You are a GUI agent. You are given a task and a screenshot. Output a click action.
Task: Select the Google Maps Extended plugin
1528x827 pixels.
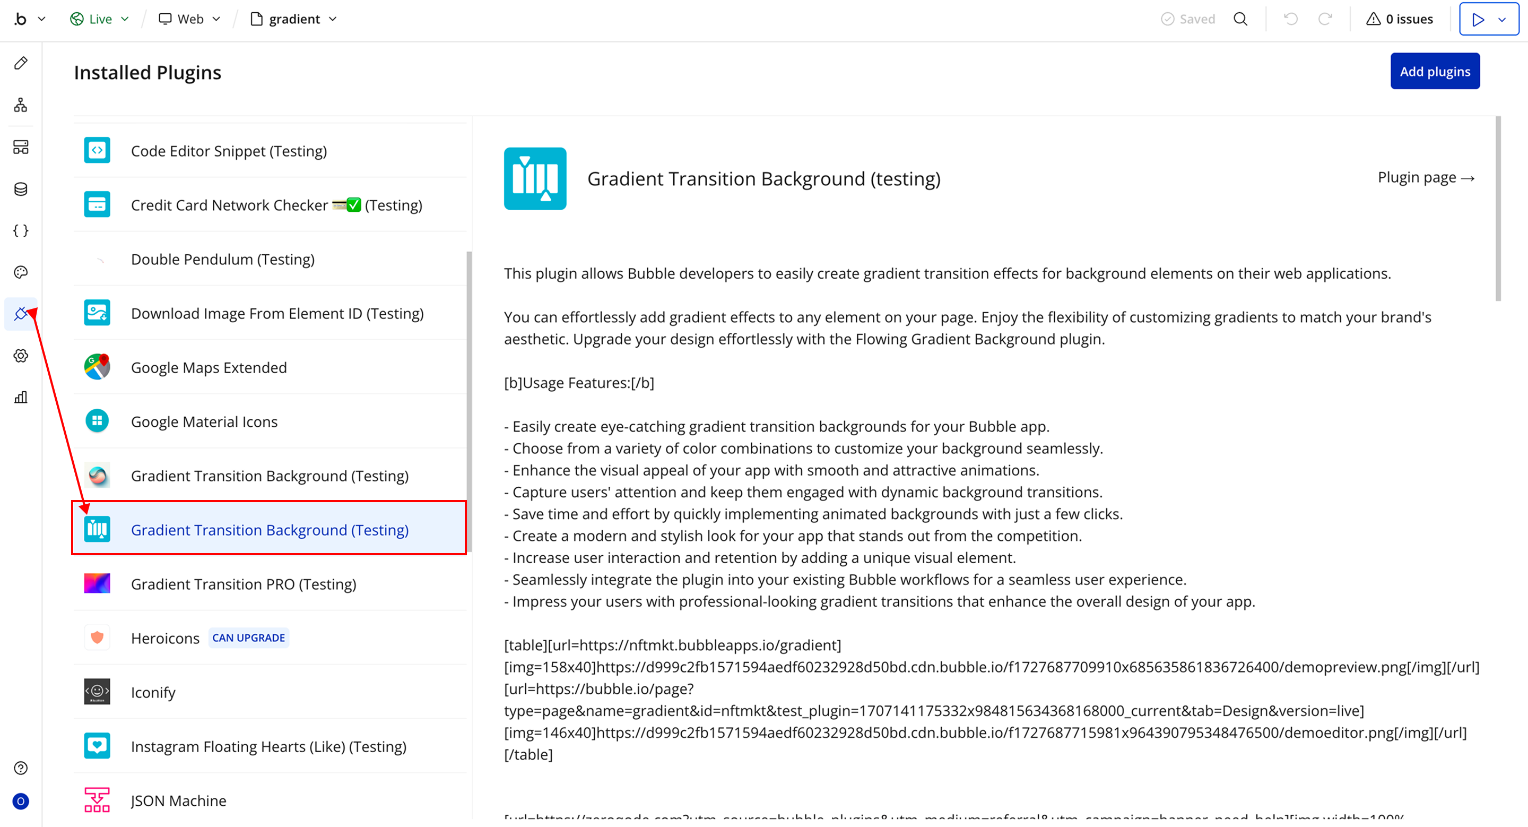(x=209, y=368)
